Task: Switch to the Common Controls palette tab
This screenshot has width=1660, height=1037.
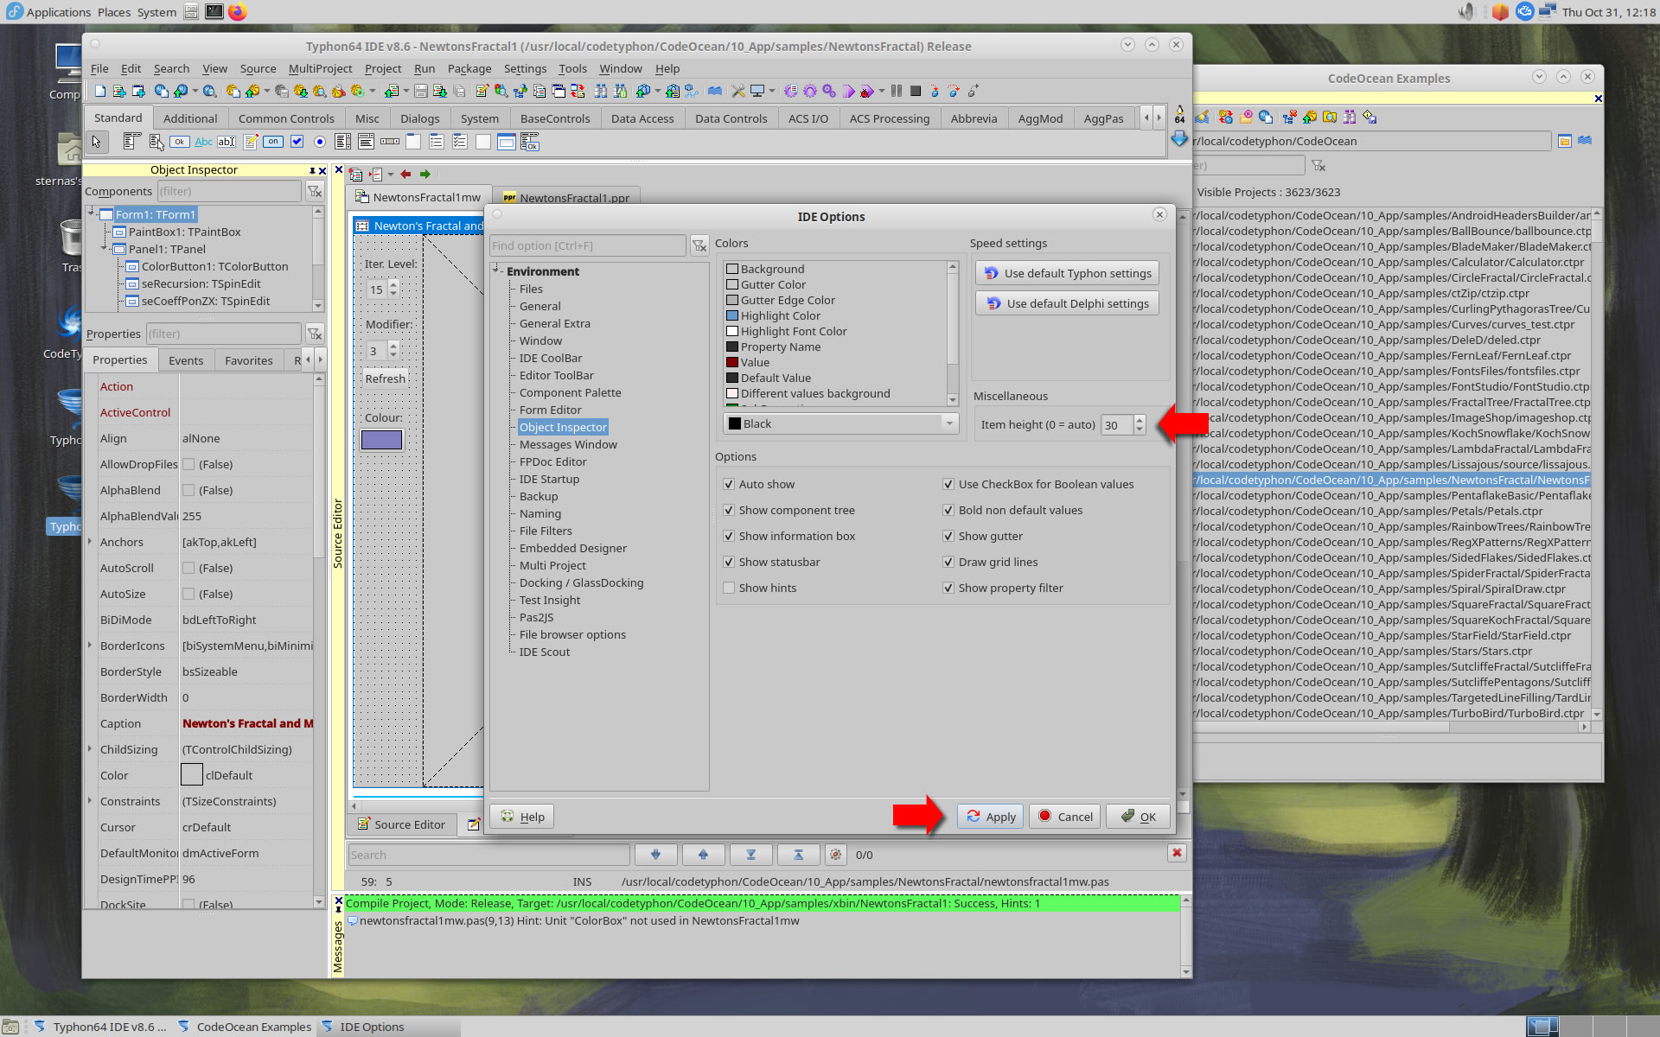Action: point(286,118)
